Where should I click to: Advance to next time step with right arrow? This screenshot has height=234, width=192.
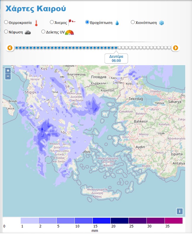[x=175, y=48]
